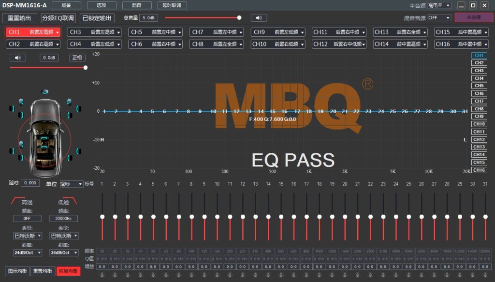Toggle the CH2 curve button beside the graph
495x282 pixels.
pyautogui.click(x=479, y=63)
